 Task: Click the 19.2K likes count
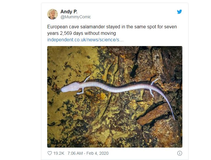59,153
